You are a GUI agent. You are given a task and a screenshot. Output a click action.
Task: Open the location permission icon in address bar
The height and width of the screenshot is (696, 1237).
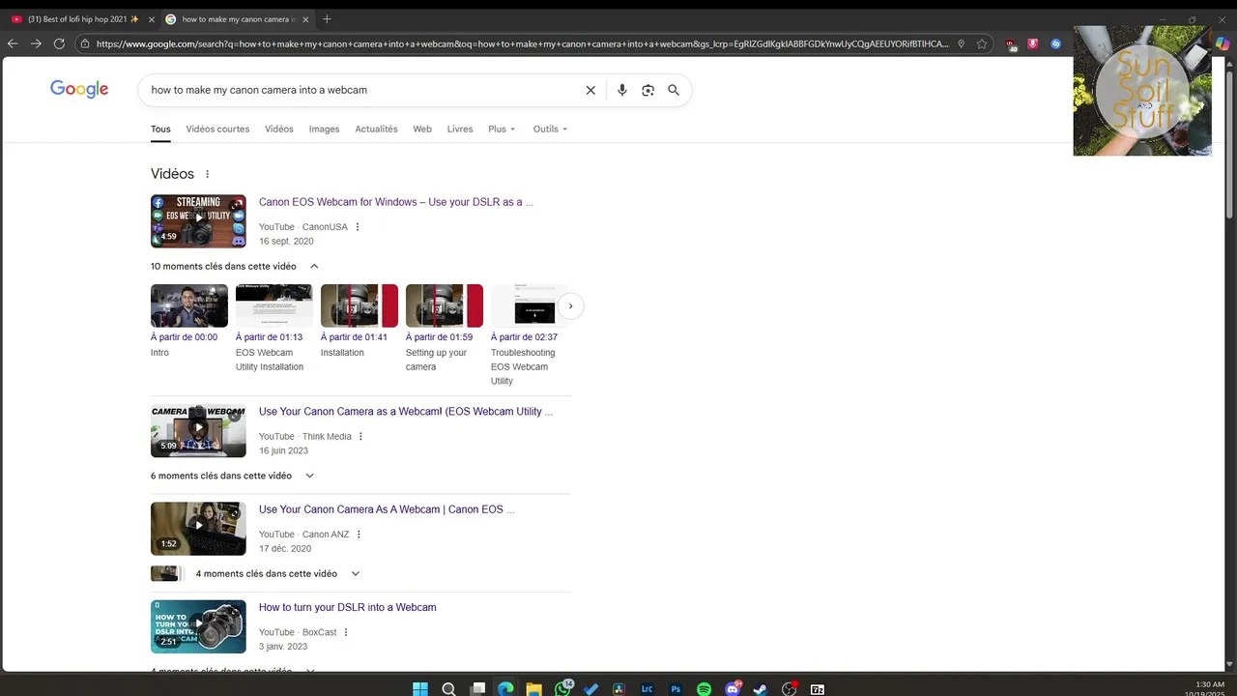pyautogui.click(x=961, y=43)
